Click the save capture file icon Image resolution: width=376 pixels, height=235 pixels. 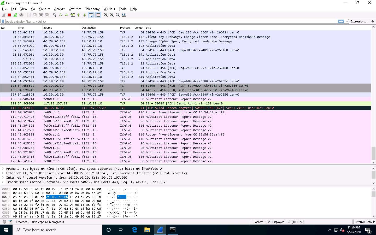click(35, 15)
